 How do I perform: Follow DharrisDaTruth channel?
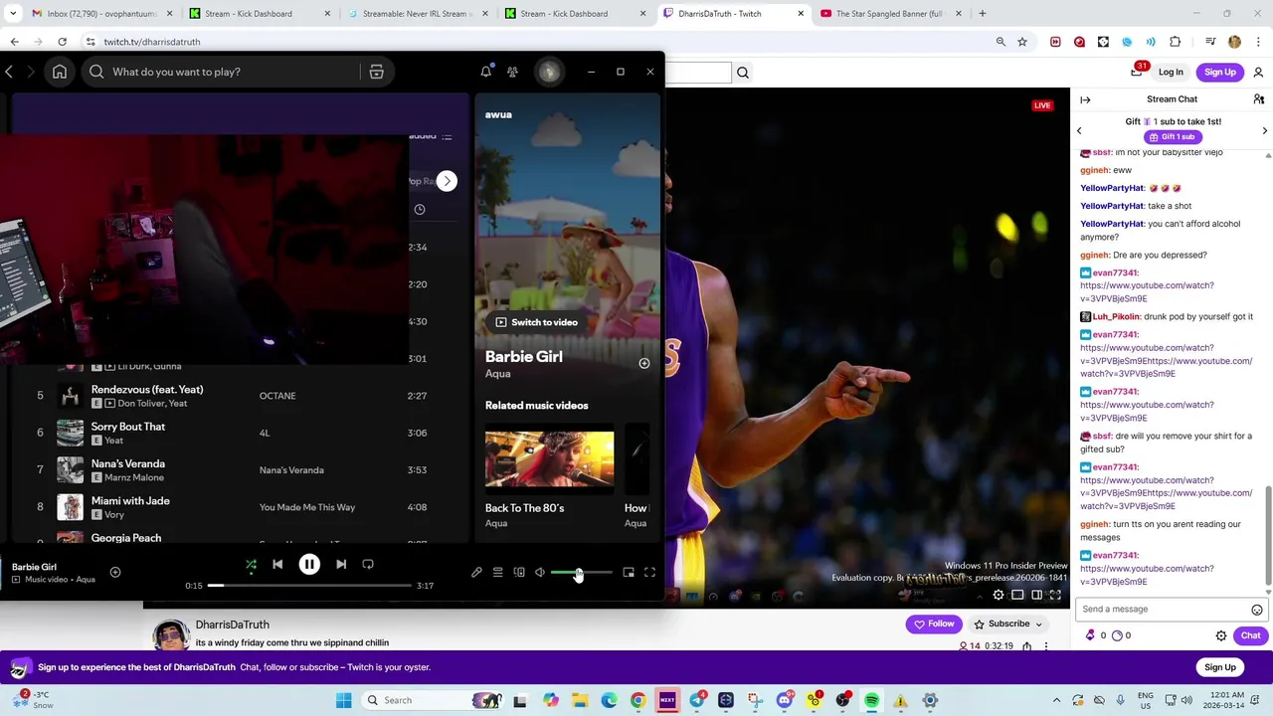pyautogui.click(x=935, y=624)
